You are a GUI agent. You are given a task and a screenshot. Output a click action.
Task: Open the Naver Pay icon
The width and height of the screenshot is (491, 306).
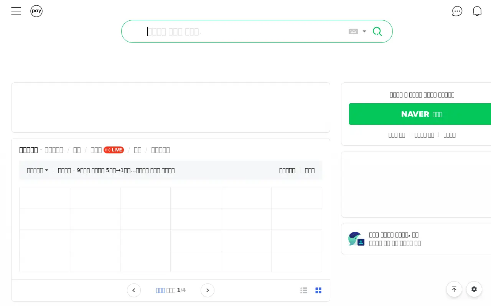36,11
